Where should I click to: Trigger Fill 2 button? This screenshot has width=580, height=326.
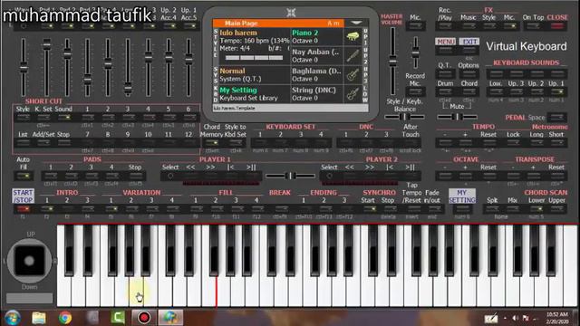pos(216,209)
